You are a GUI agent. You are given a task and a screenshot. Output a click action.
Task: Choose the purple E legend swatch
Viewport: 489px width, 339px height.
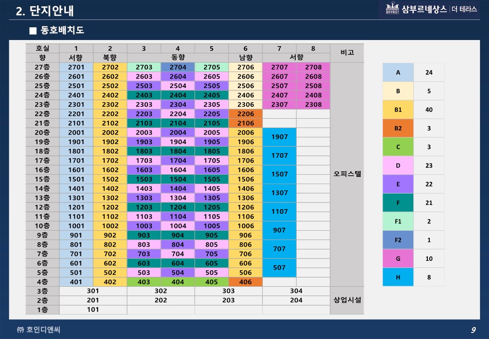click(398, 184)
